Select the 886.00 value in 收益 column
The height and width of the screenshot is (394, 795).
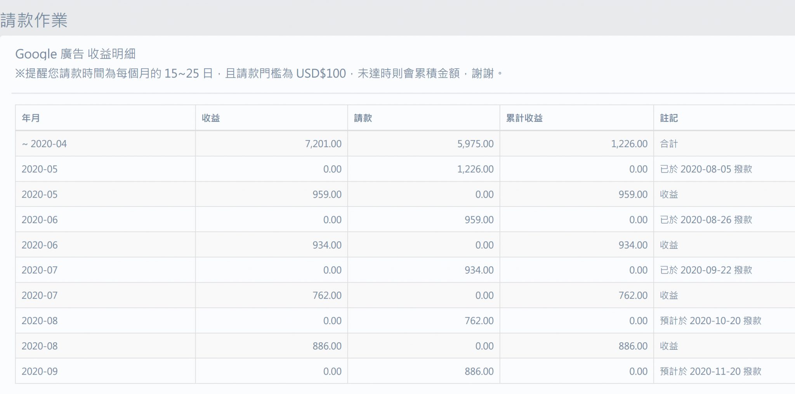[327, 346]
